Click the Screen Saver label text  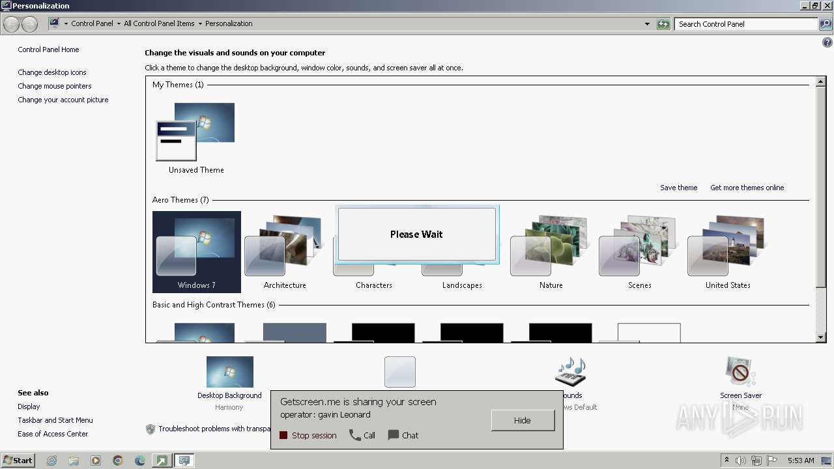click(741, 395)
